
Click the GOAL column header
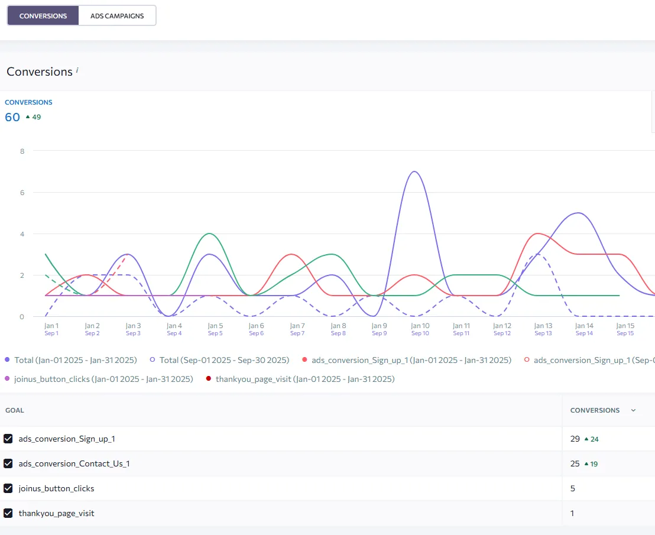(x=15, y=410)
